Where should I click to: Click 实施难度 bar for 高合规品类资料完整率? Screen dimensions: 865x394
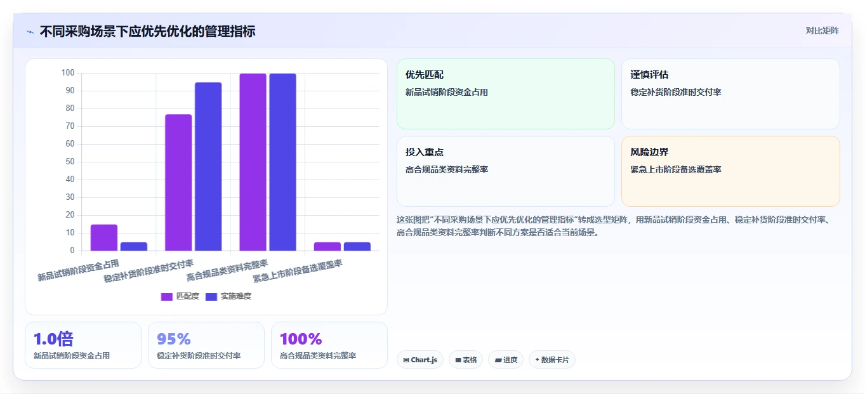pos(282,162)
